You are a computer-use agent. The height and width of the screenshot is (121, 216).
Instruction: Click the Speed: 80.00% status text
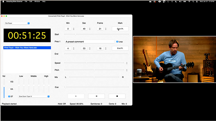pos(76,104)
